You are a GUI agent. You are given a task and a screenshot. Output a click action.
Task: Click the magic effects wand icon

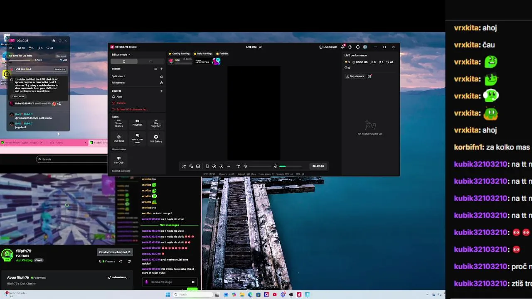(x=184, y=166)
